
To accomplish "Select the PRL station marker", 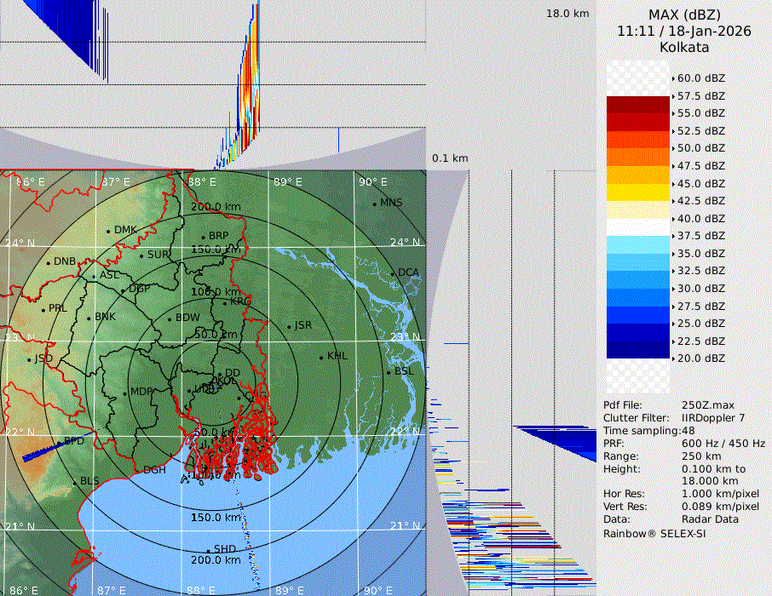I will [43, 309].
